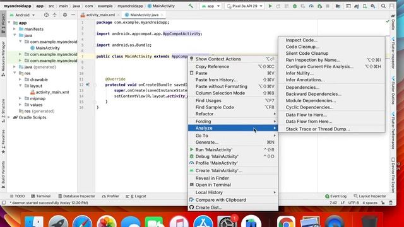Viewport: 404px width, 227px height.
Task: Open System Preferences from the Dock
Action: 227,221
